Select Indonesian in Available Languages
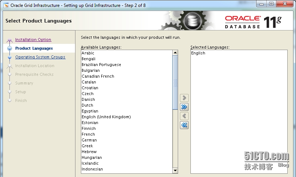This screenshot has width=296, height=177. click(x=127, y=169)
